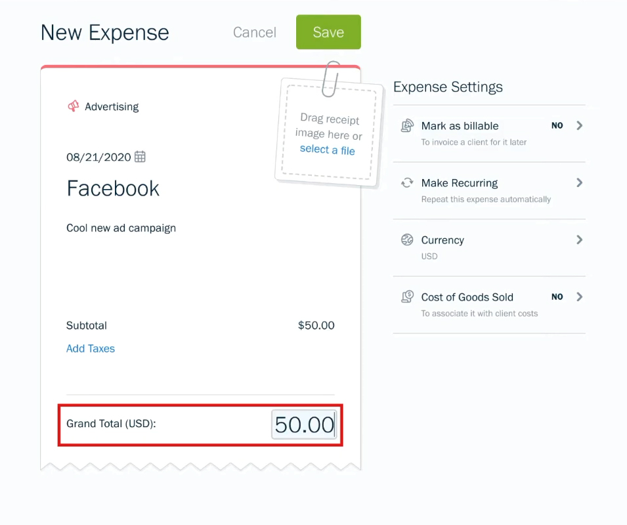Click the Mark as billable icon
This screenshot has width=627, height=525.
click(407, 126)
